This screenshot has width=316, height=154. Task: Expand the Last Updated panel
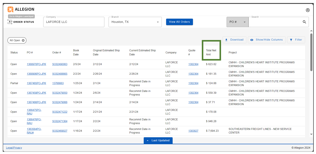coord(158,141)
